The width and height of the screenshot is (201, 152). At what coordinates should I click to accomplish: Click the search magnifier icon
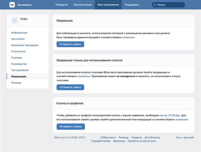[x=155, y=5]
